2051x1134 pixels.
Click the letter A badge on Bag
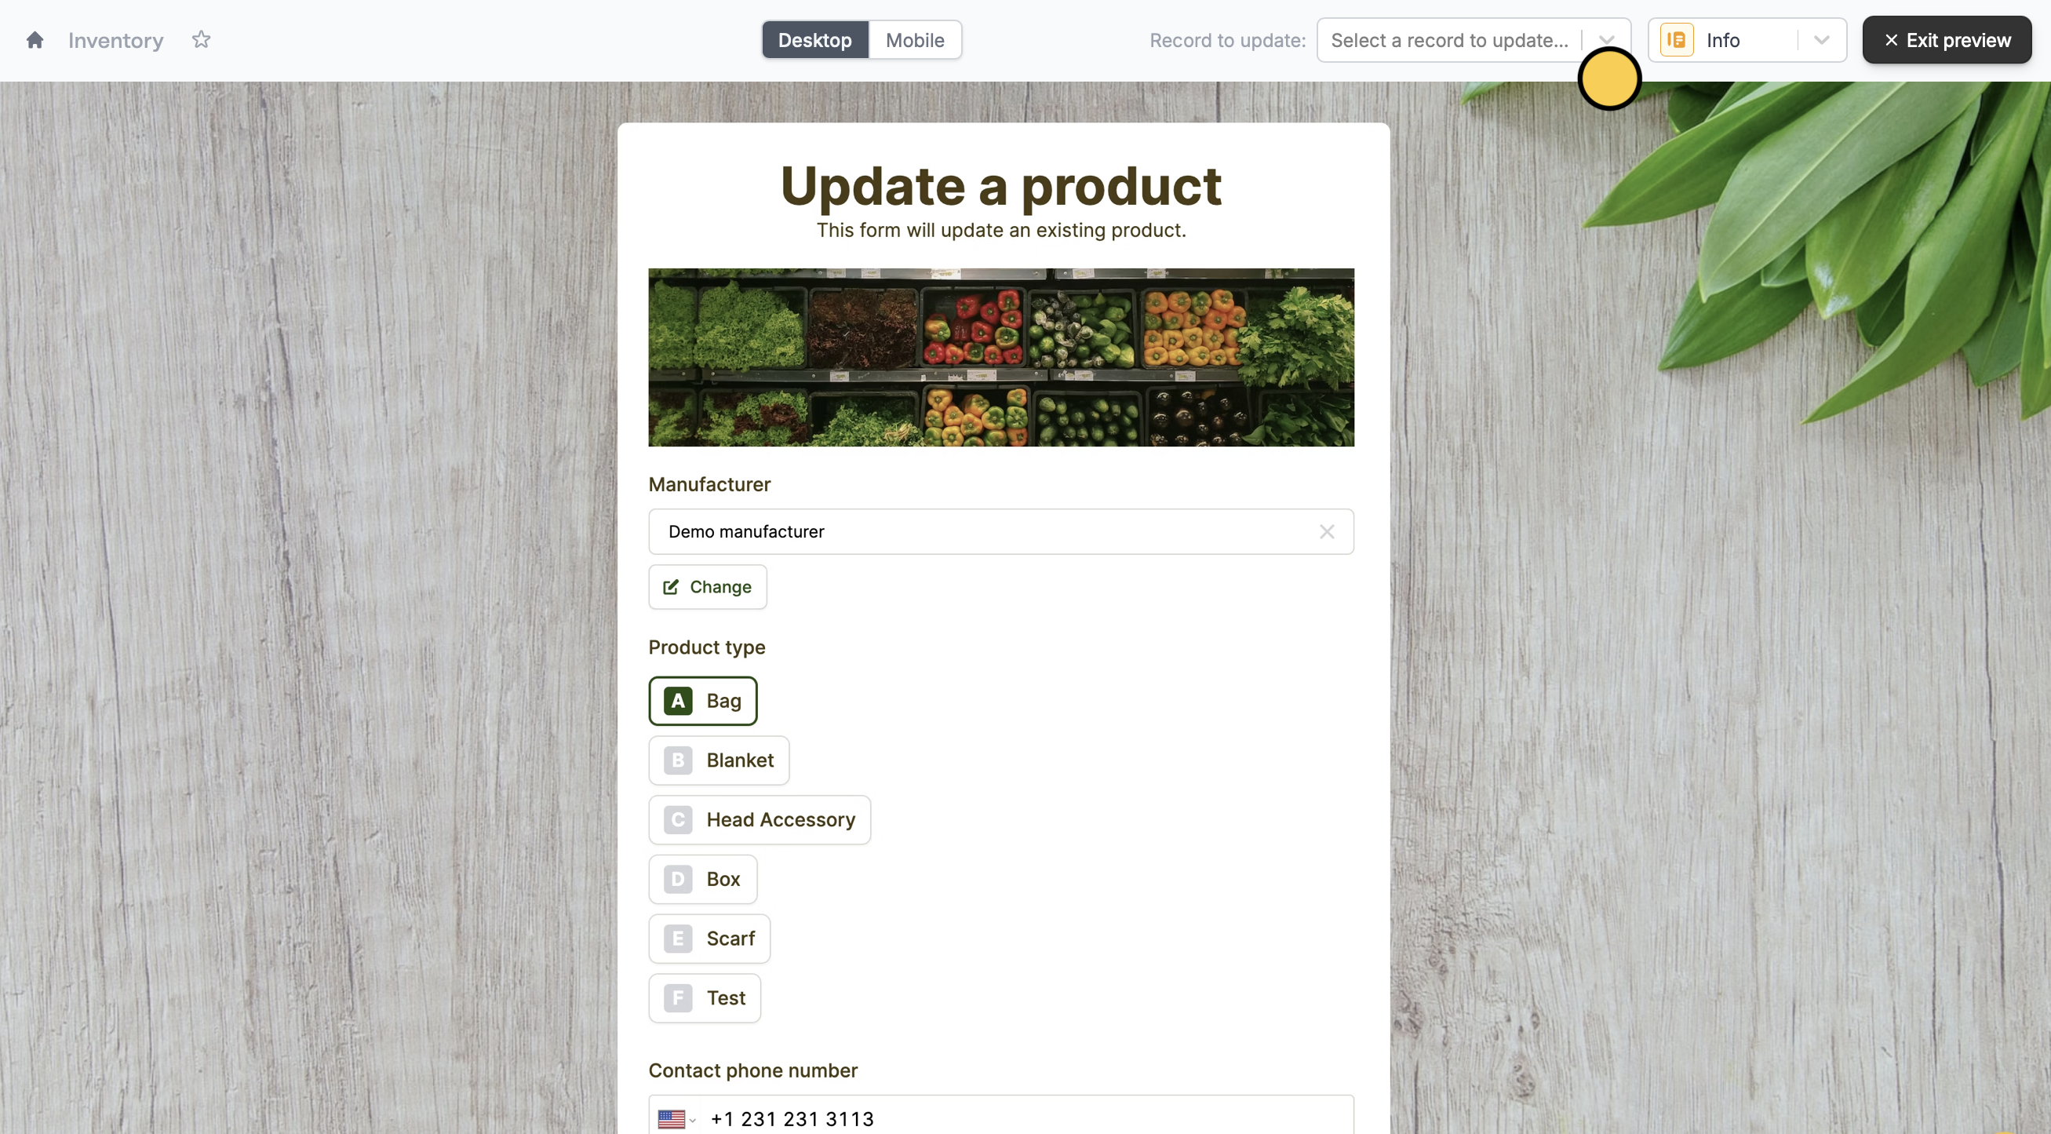(x=678, y=701)
